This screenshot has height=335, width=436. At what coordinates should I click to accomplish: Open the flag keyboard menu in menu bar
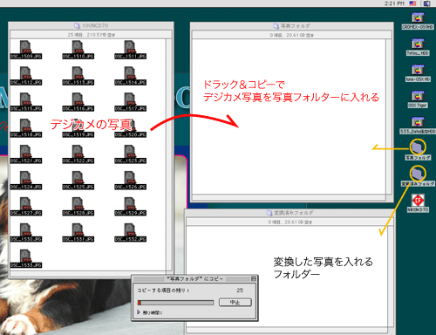tap(412, 3)
